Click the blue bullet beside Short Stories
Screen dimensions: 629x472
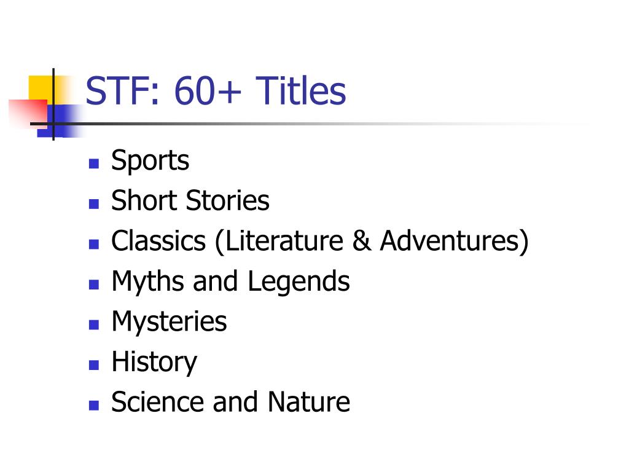coord(94,204)
